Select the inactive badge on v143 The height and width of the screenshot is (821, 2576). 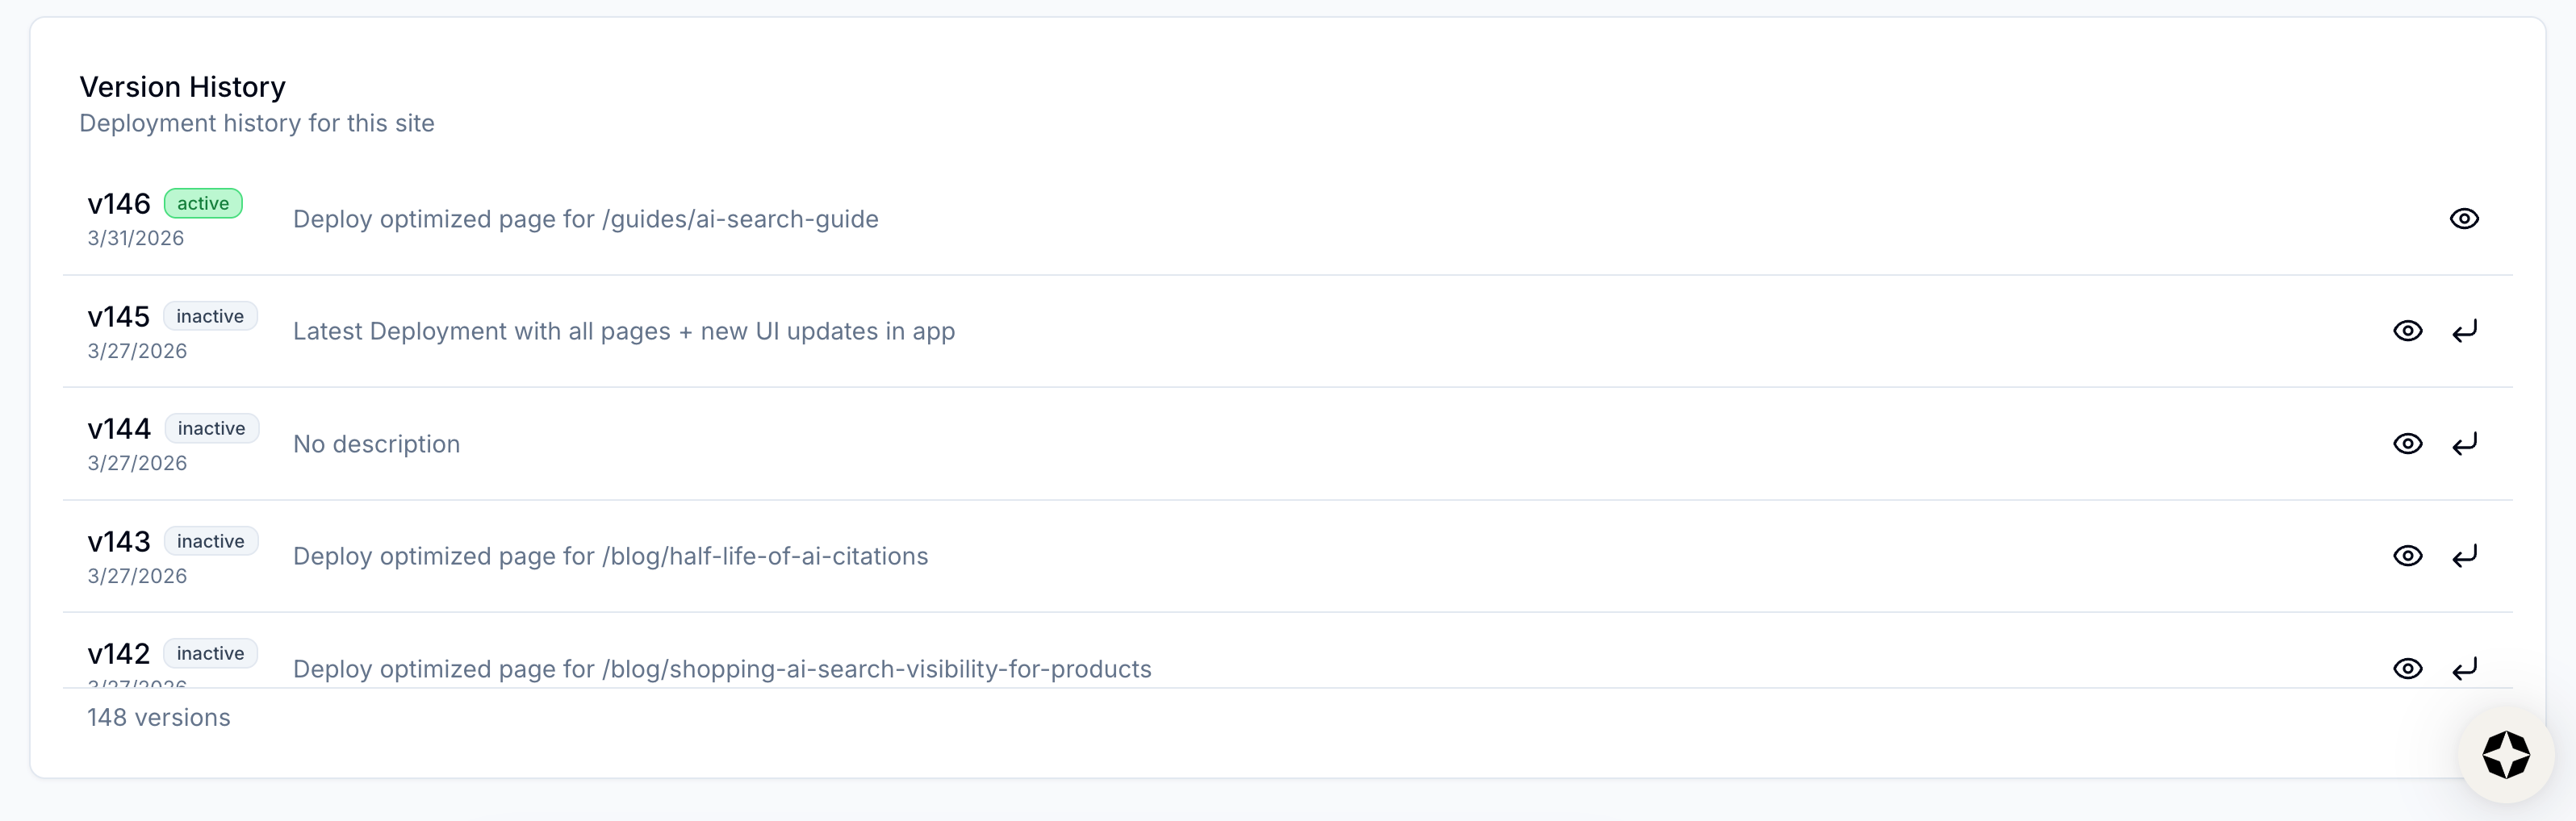[210, 541]
